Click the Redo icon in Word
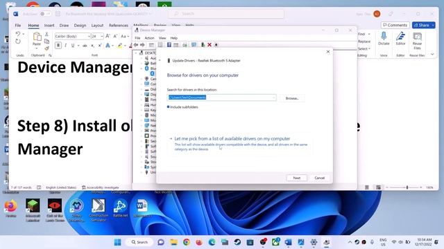Viewport: 444px width, 249px height. [x=18, y=41]
